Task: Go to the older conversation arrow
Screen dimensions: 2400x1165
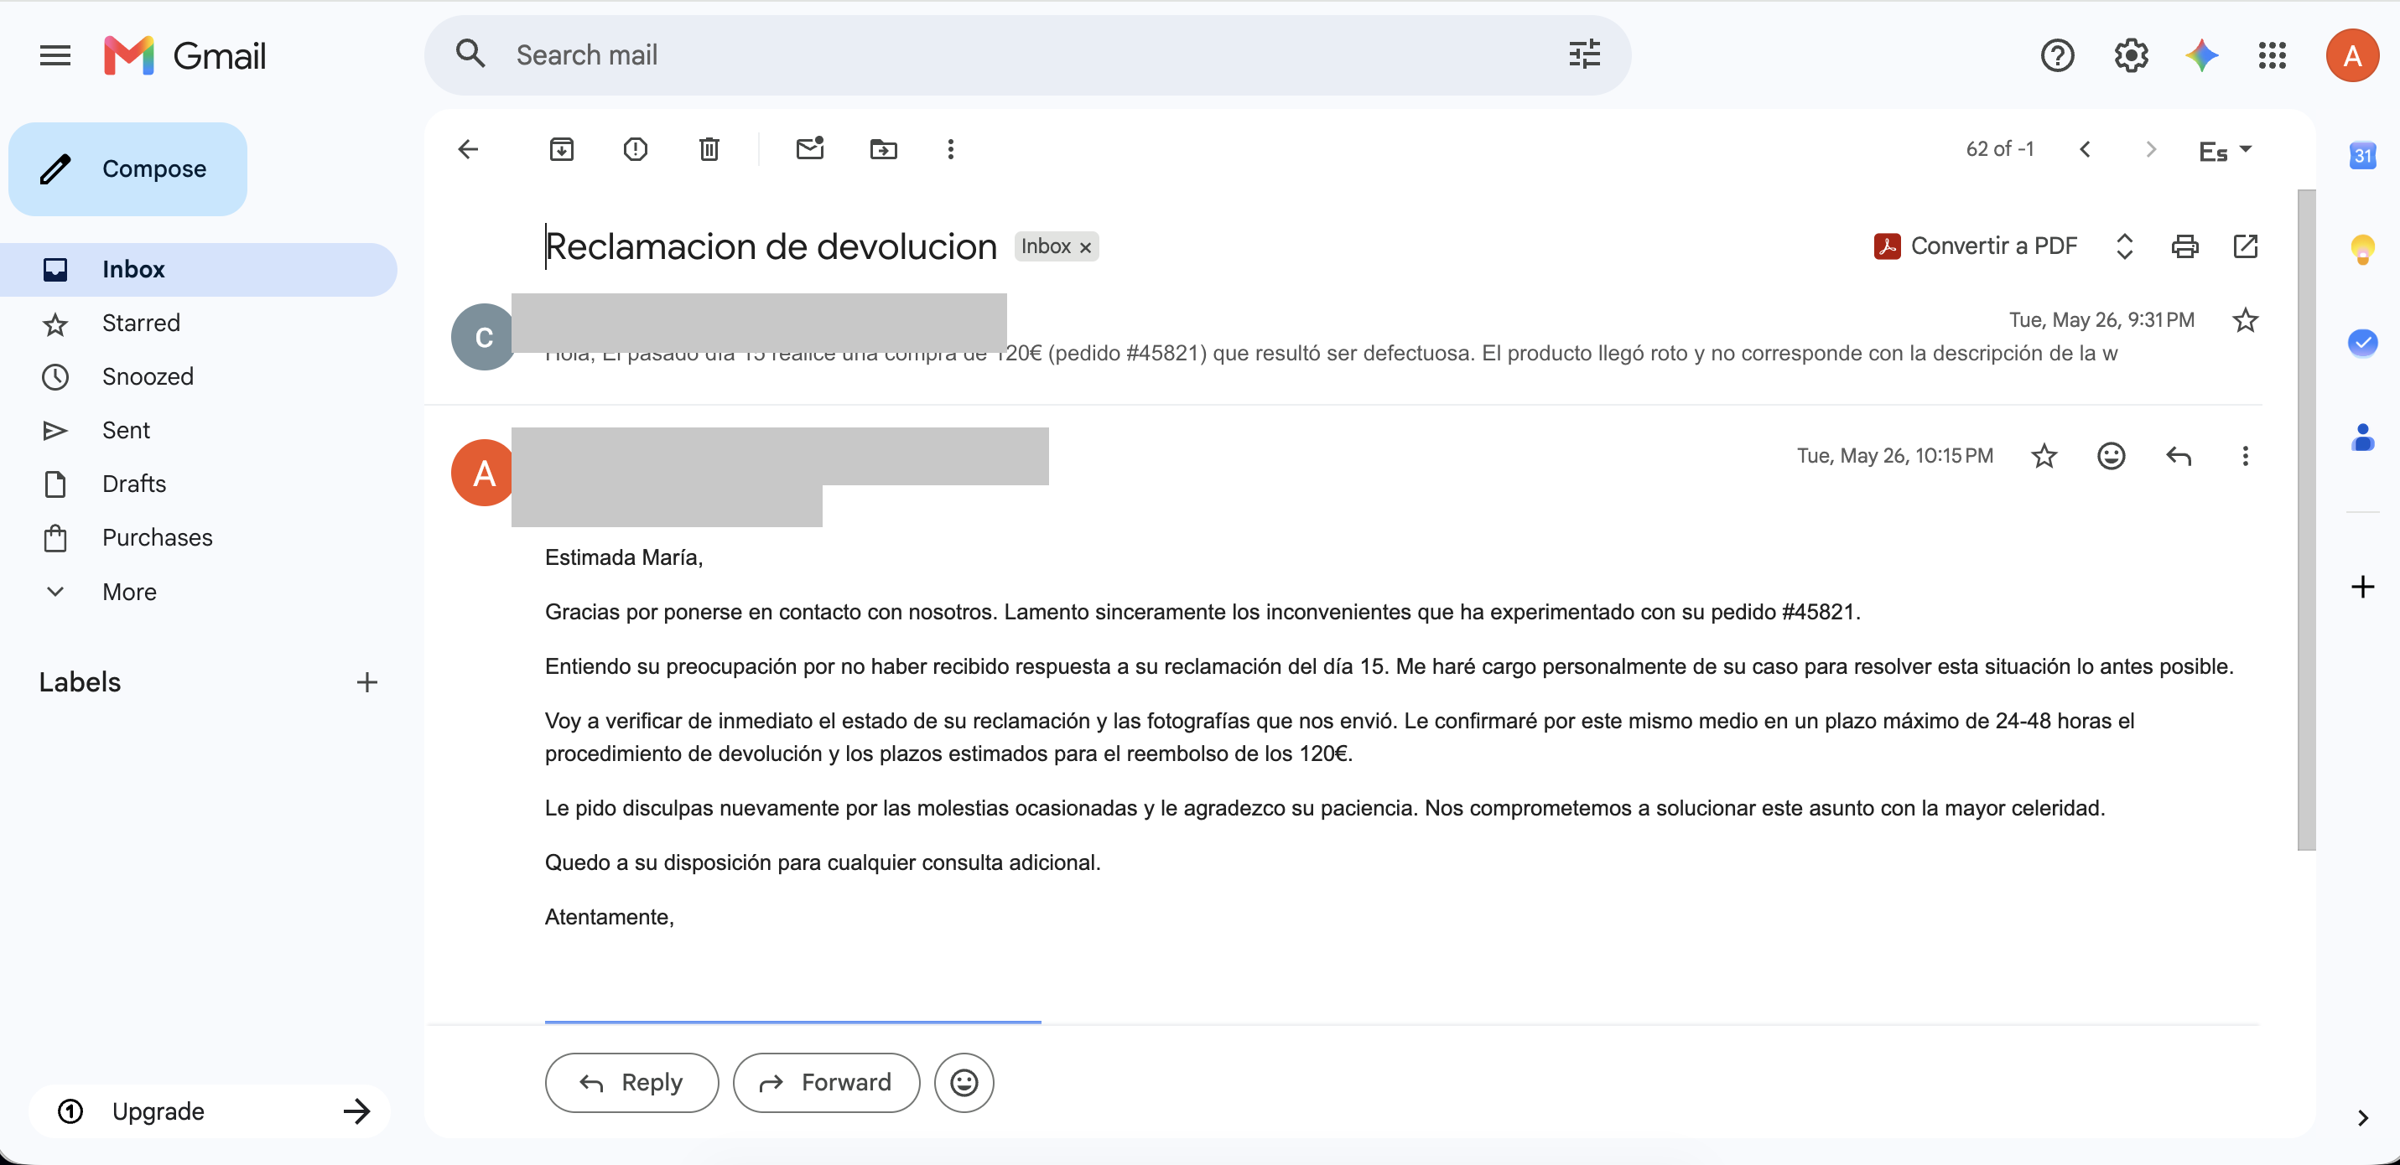Action: click(2151, 149)
